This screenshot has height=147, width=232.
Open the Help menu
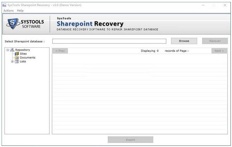(x=20, y=11)
